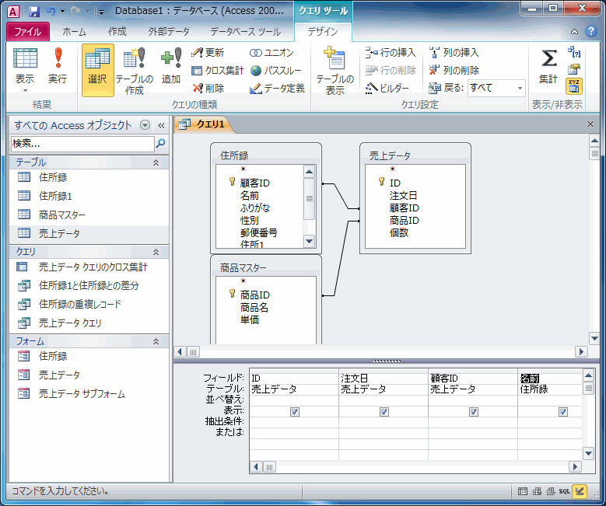
Task: Click design pane vertical scrollbar down arrow
Action: [x=594, y=339]
